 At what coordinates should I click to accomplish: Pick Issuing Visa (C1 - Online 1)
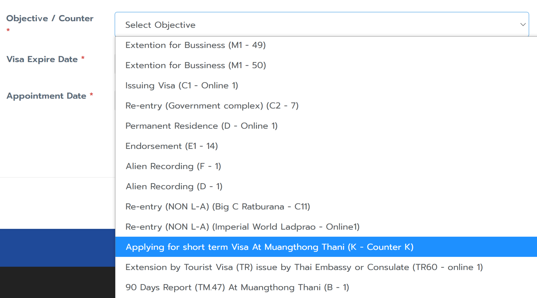click(x=182, y=85)
